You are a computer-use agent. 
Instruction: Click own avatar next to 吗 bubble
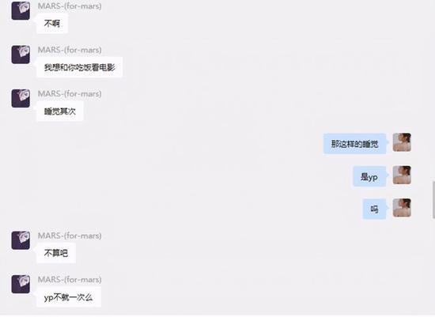(402, 208)
